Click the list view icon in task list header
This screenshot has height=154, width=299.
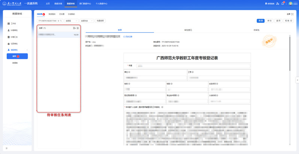[77, 28]
